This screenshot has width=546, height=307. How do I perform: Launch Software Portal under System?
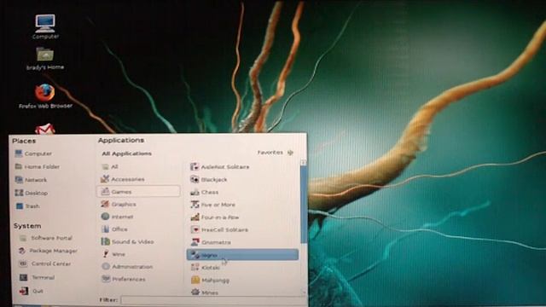click(x=45, y=238)
